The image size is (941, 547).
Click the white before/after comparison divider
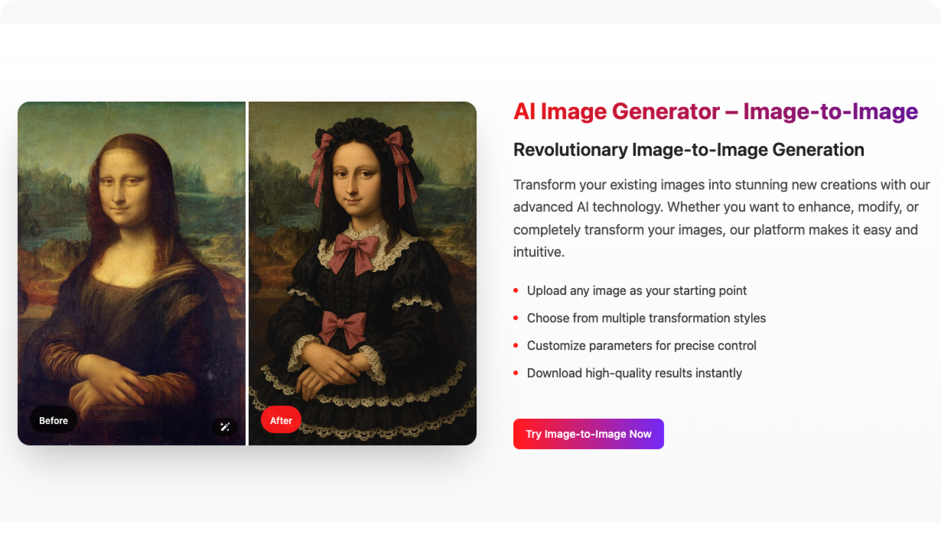[247, 273]
